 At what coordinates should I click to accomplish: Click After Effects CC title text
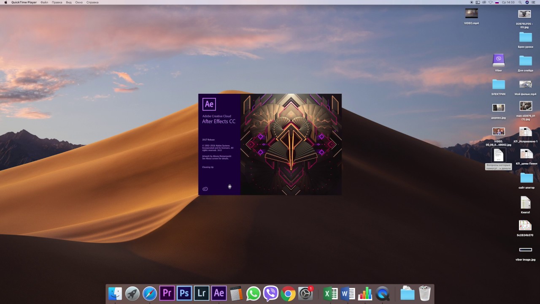219,122
